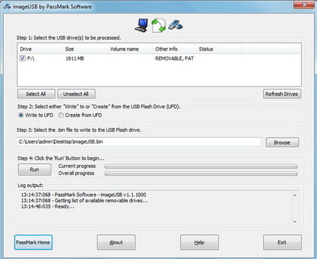
Task: Click the computer monitor icon at top
Action: click(x=141, y=25)
